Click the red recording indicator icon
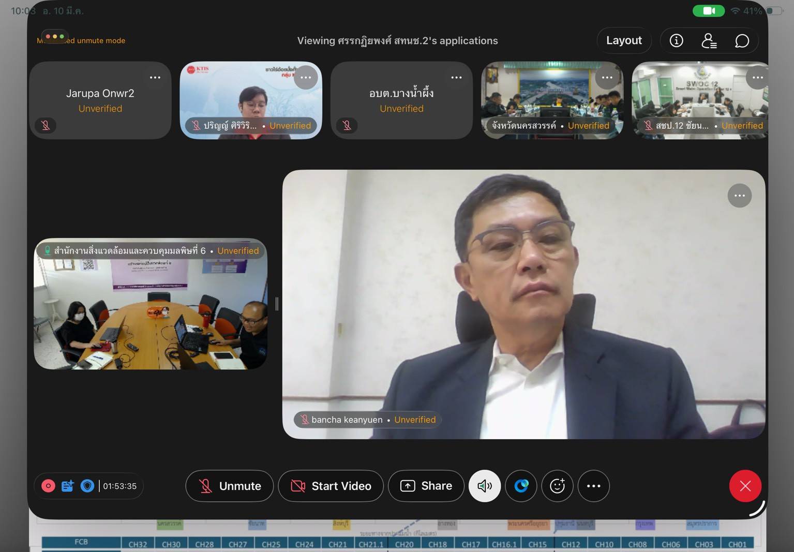 48,486
